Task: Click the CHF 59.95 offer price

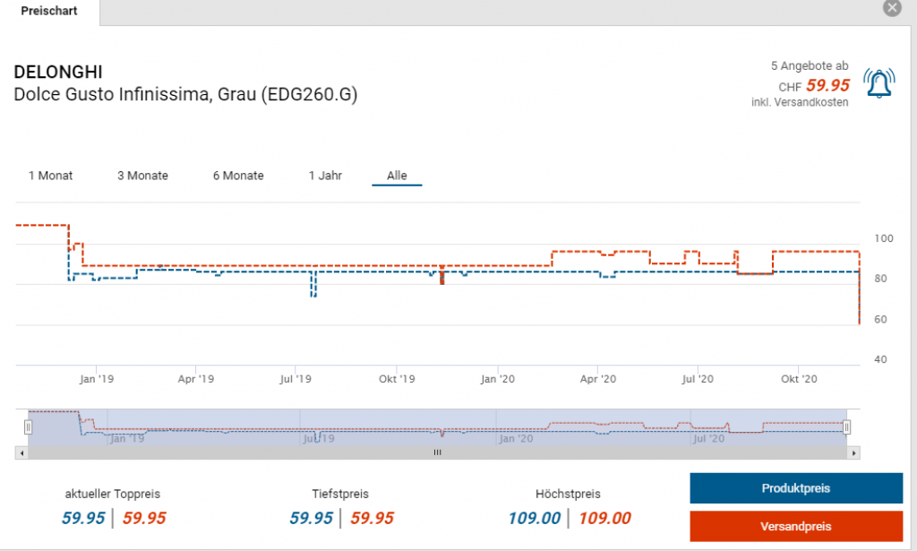Action: [x=827, y=86]
